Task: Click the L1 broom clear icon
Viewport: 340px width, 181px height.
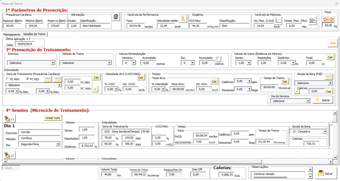Action: pyautogui.click(x=10, y=119)
